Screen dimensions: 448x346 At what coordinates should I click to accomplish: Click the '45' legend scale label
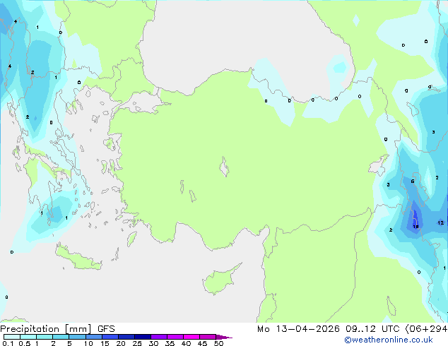(202, 343)
